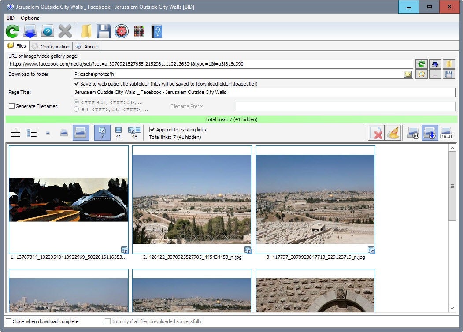Screen dimensions: 463x332
Task: Open the BID menu
Action: (10, 18)
